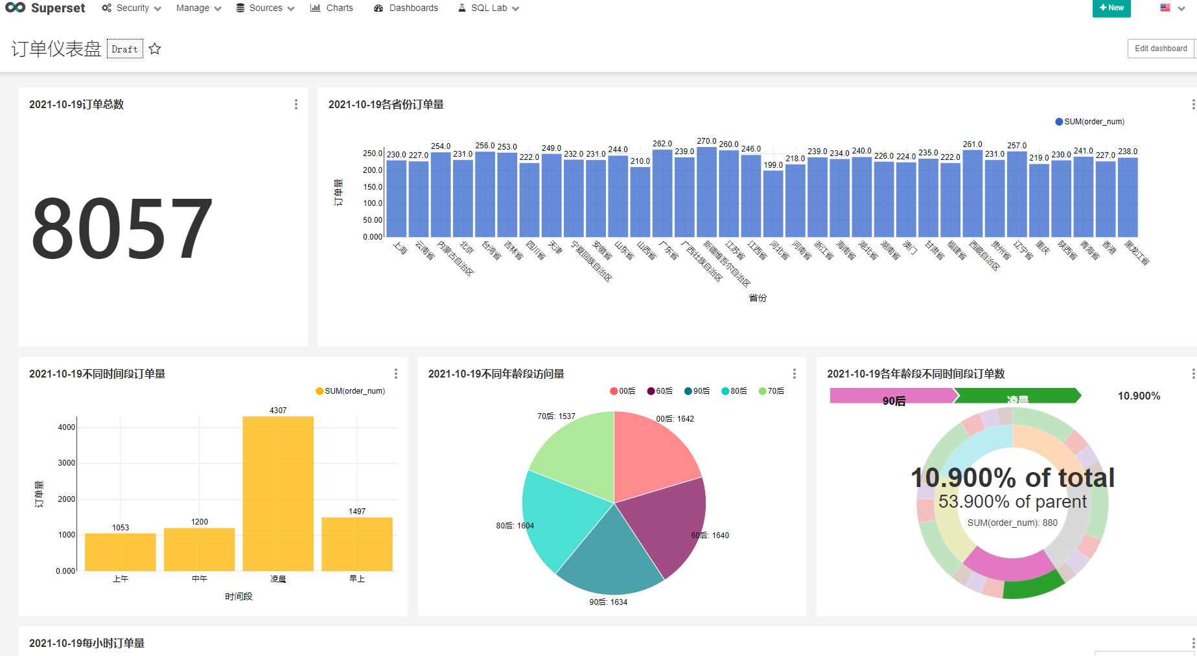The width and height of the screenshot is (1197, 656).
Task: Toggle SUM(order_num) legend in time-period chart
Action: [351, 391]
